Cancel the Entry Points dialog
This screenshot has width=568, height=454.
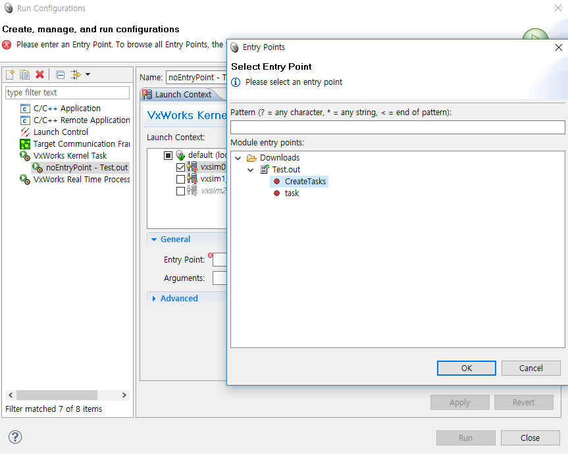530,368
